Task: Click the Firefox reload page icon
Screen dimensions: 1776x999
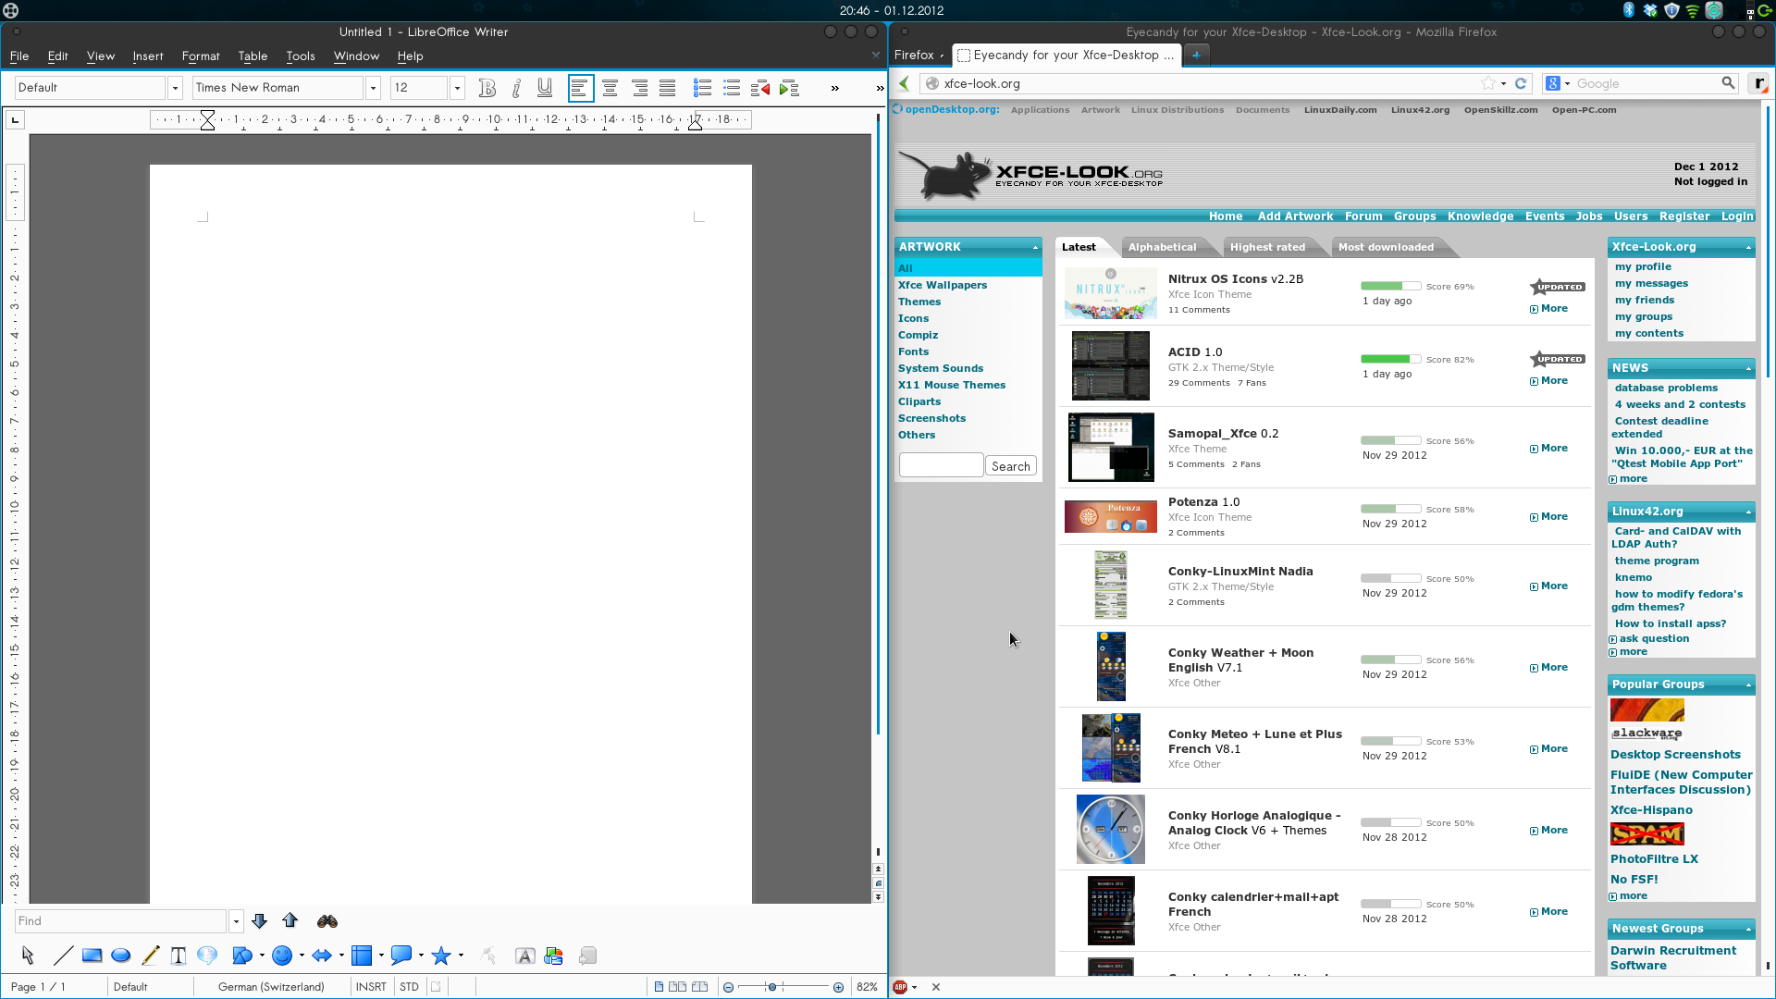Action: coord(1520,83)
